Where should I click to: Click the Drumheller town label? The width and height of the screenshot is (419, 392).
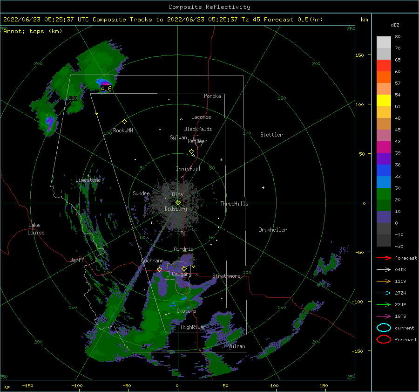(273, 230)
